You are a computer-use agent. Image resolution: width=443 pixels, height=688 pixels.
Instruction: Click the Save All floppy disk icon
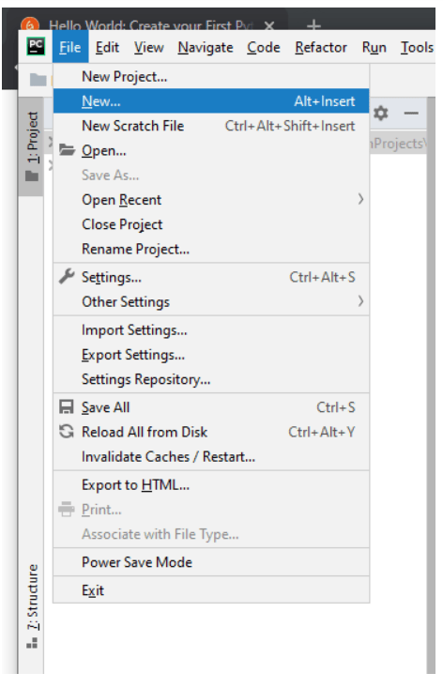point(67,406)
